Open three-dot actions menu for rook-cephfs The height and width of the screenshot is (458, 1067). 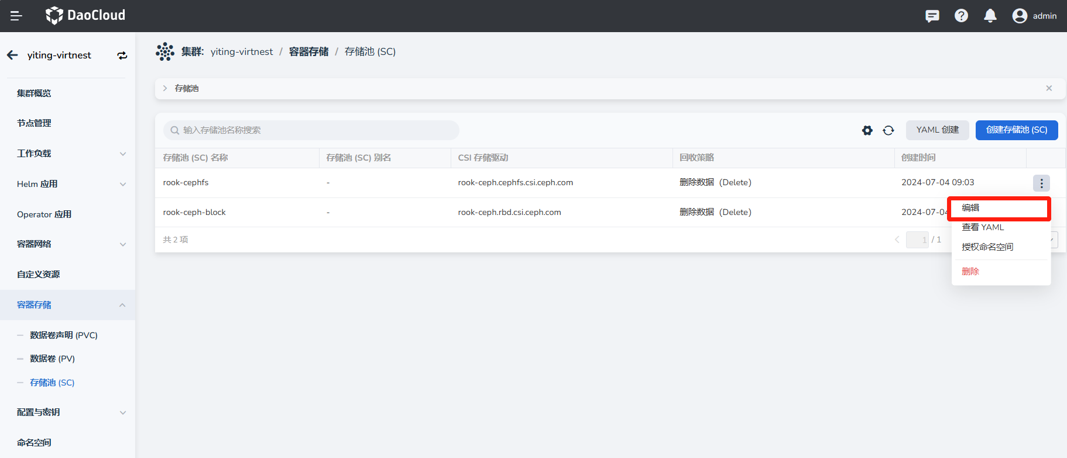(1041, 183)
